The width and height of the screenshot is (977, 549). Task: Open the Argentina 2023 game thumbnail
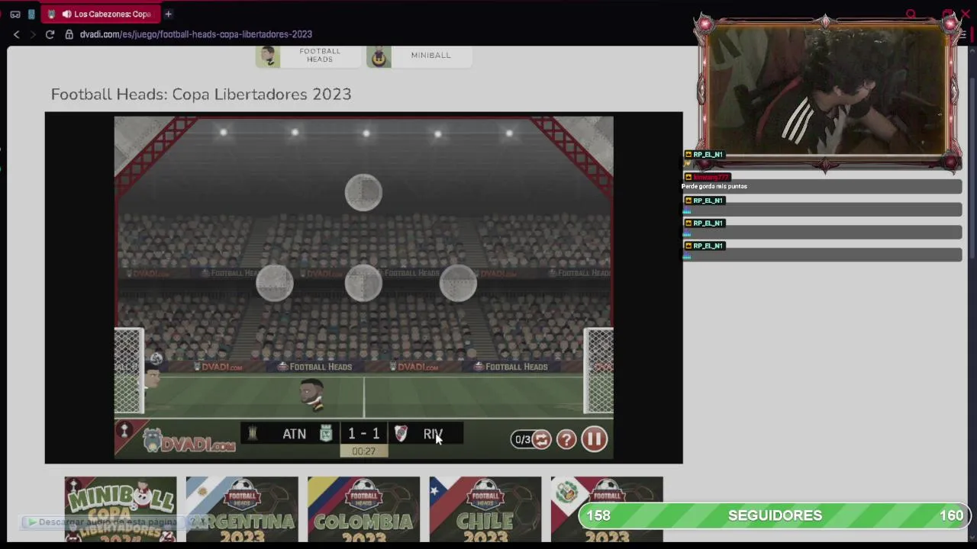click(x=242, y=509)
